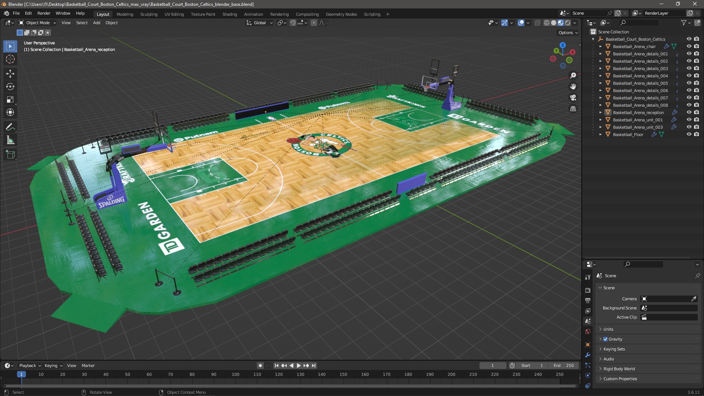This screenshot has height=396, width=704.
Task: Activate the Transform tool
Action: [10, 112]
